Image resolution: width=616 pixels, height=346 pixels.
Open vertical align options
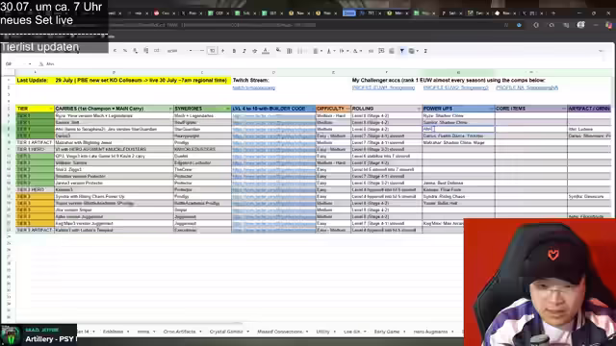point(330,51)
